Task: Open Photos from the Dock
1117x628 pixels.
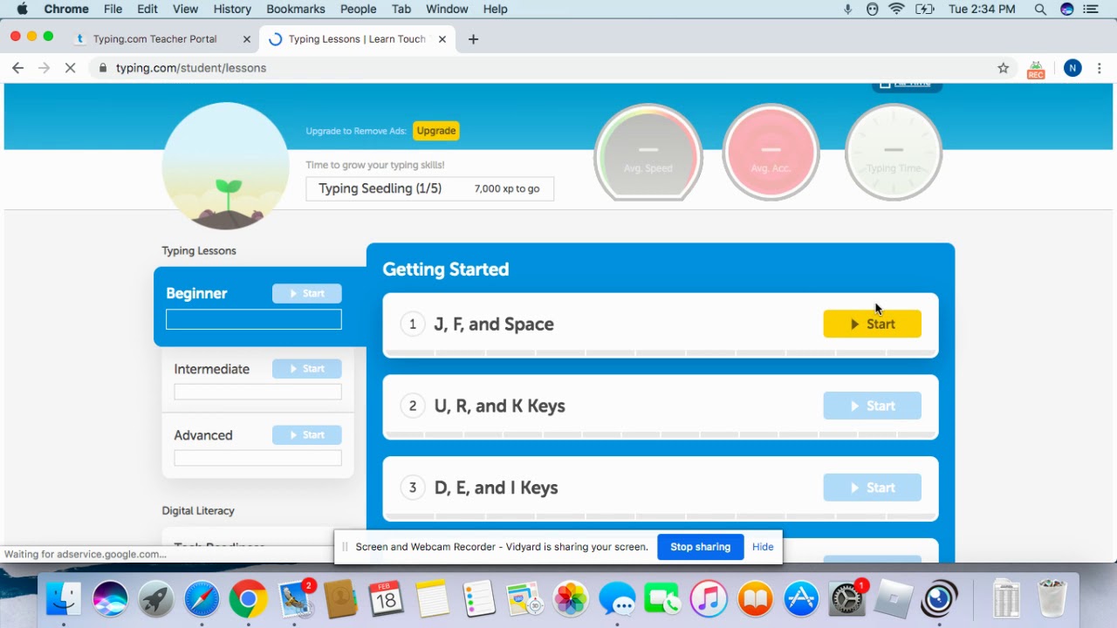Action: (x=571, y=599)
